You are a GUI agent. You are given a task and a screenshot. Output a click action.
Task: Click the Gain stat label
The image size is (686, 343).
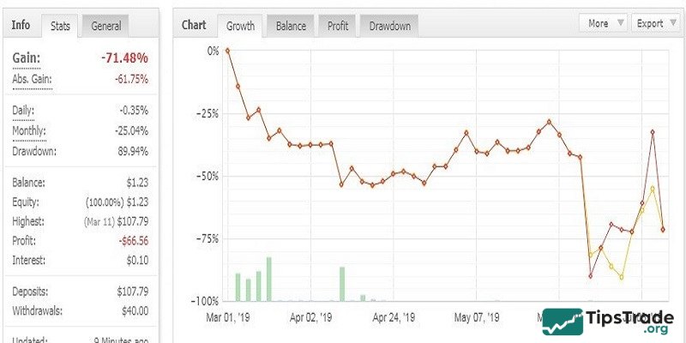click(27, 57)
